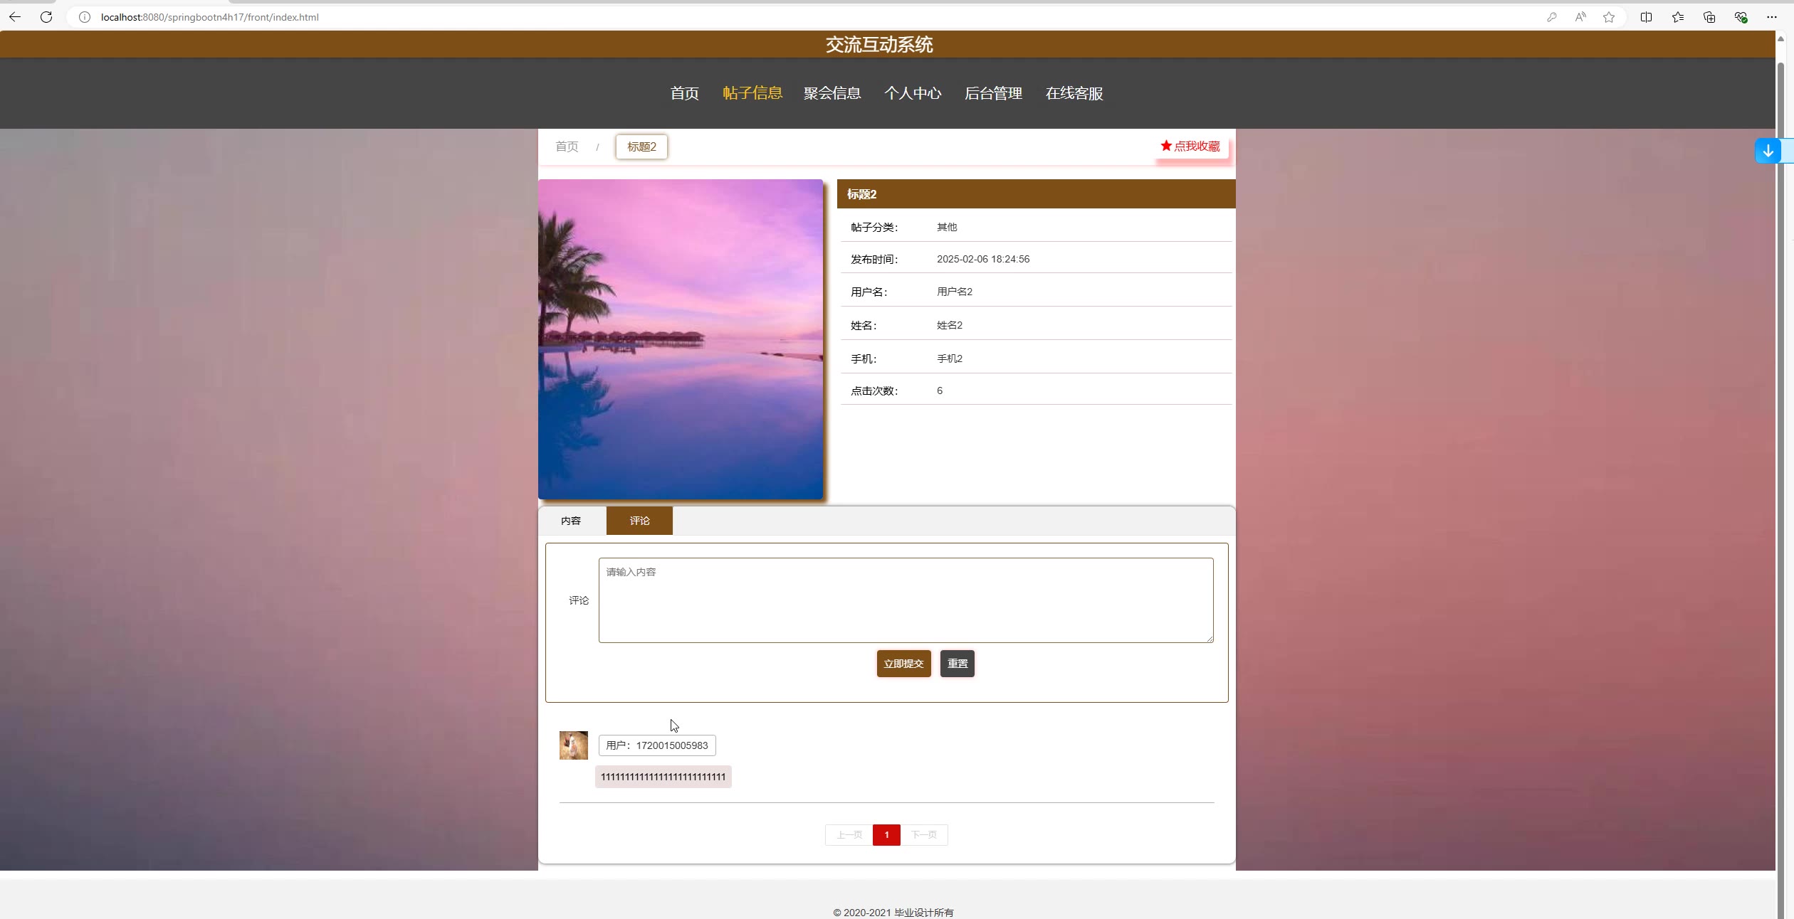This screenshot has width=1794, height=919.
Task: Switch to the 内容 tab
Action: 571,521
